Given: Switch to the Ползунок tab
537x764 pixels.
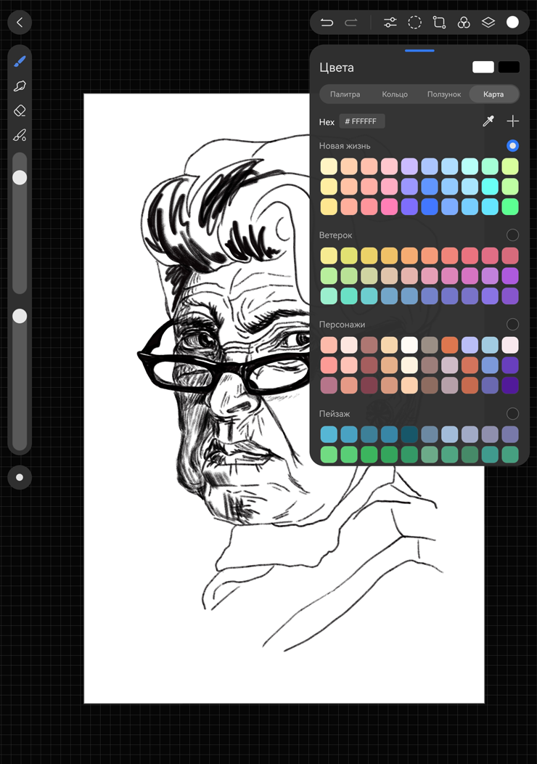Looking at the screenshot, I should [444, 94].
